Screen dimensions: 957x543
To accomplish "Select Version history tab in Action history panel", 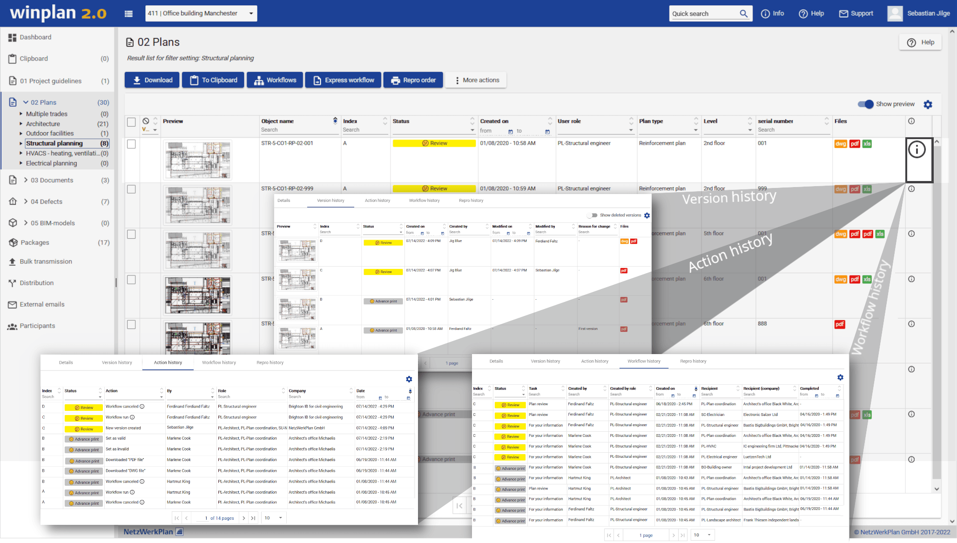I will coord(117,362).
